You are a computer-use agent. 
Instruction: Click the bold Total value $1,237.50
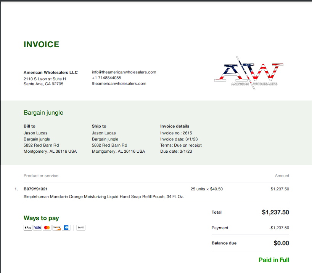tap(275, 212)
